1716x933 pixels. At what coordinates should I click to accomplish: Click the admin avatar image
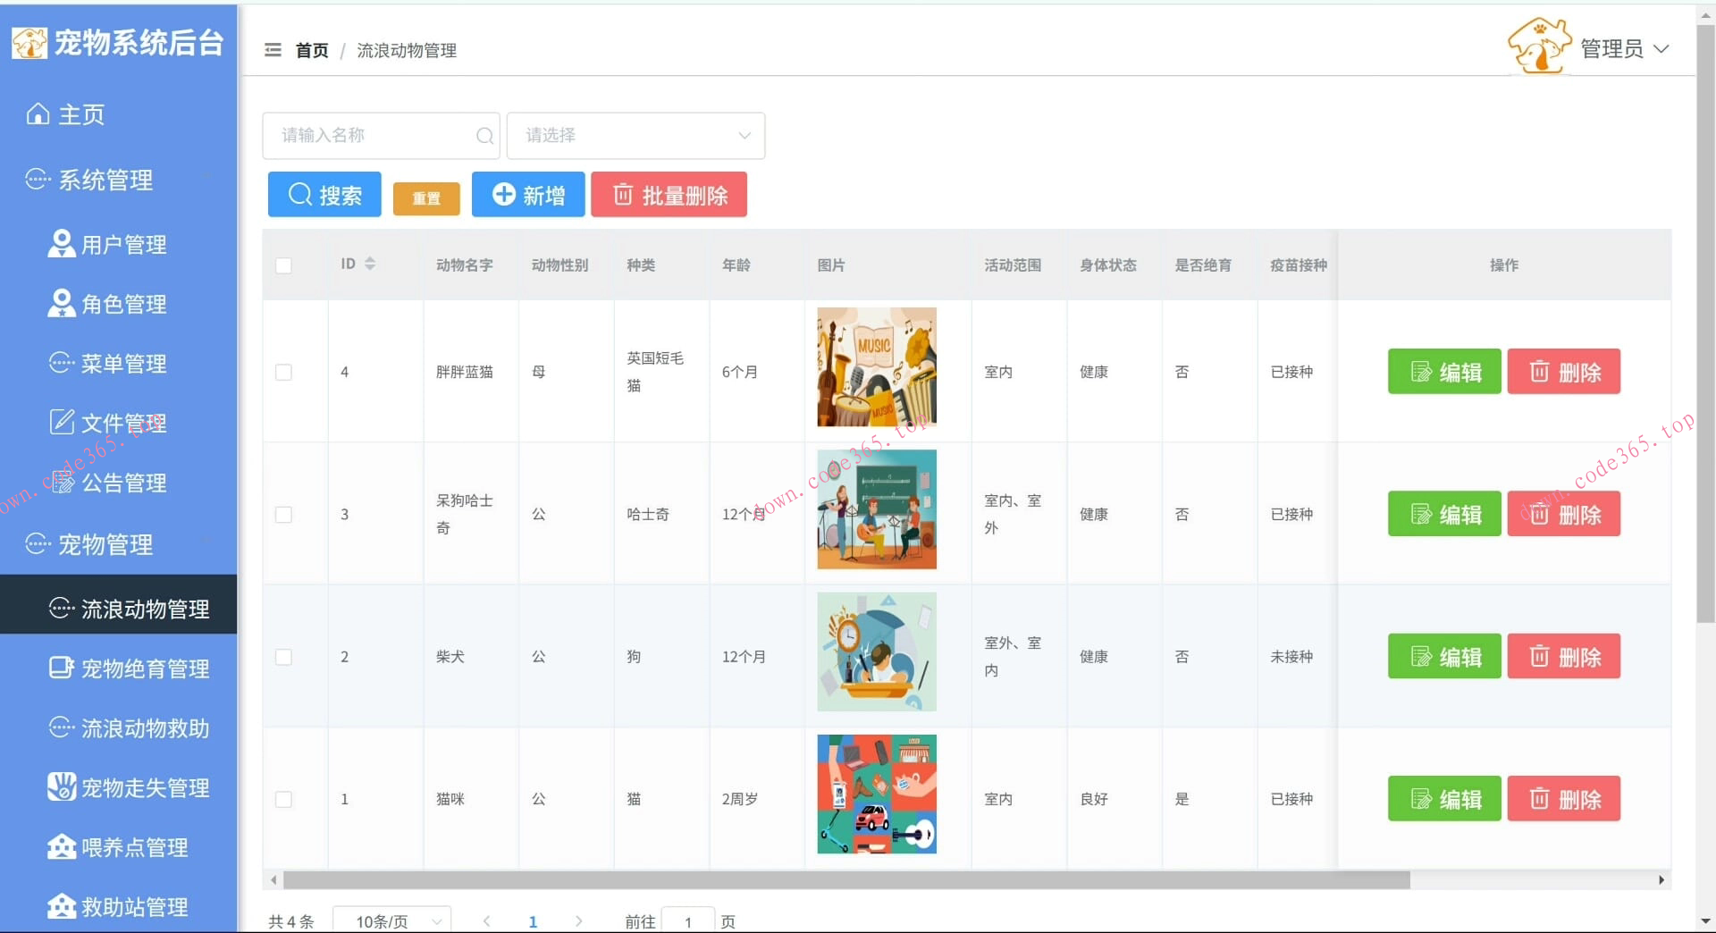coord(1538,46)
